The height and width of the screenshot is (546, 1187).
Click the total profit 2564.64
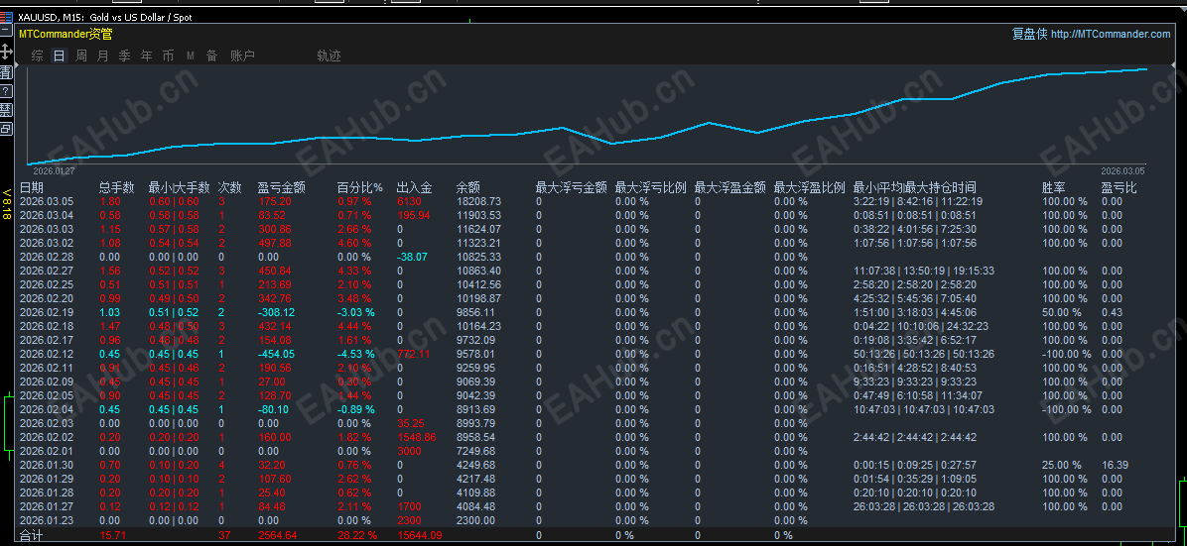click(277, 535)
